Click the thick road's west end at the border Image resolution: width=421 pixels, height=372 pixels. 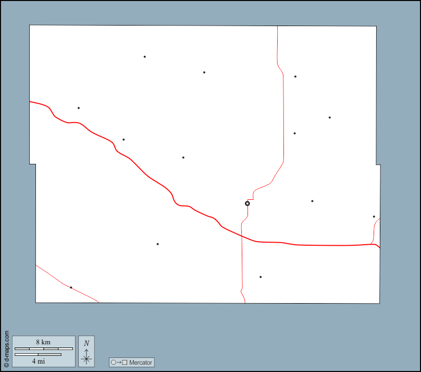click(30, 102)
